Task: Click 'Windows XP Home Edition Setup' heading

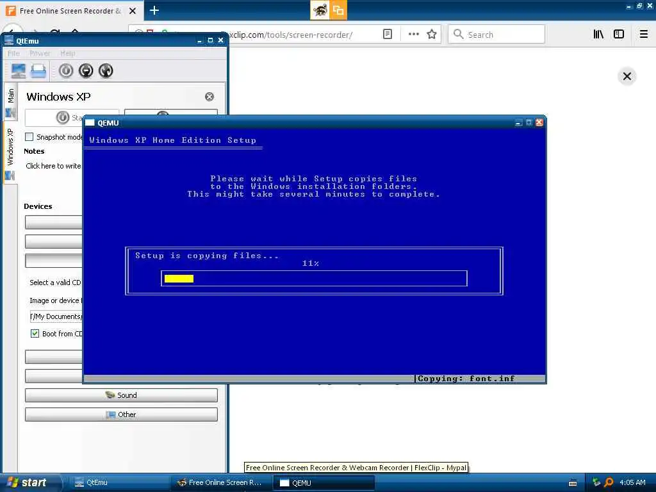Action: [x=172, y=140]
